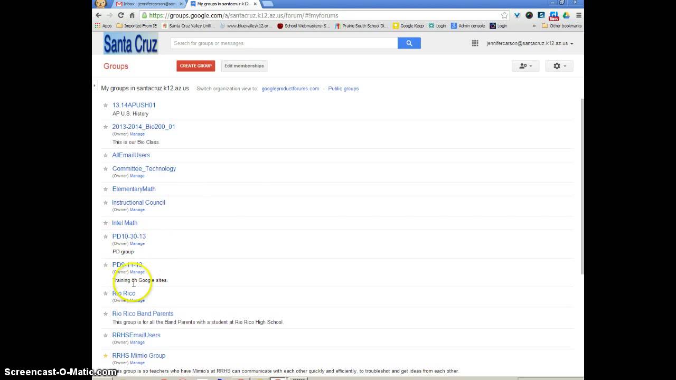Click the CREATE GROUP button
Screen dimensions: 676x380
pyautogui.click(x=196, y=66)
